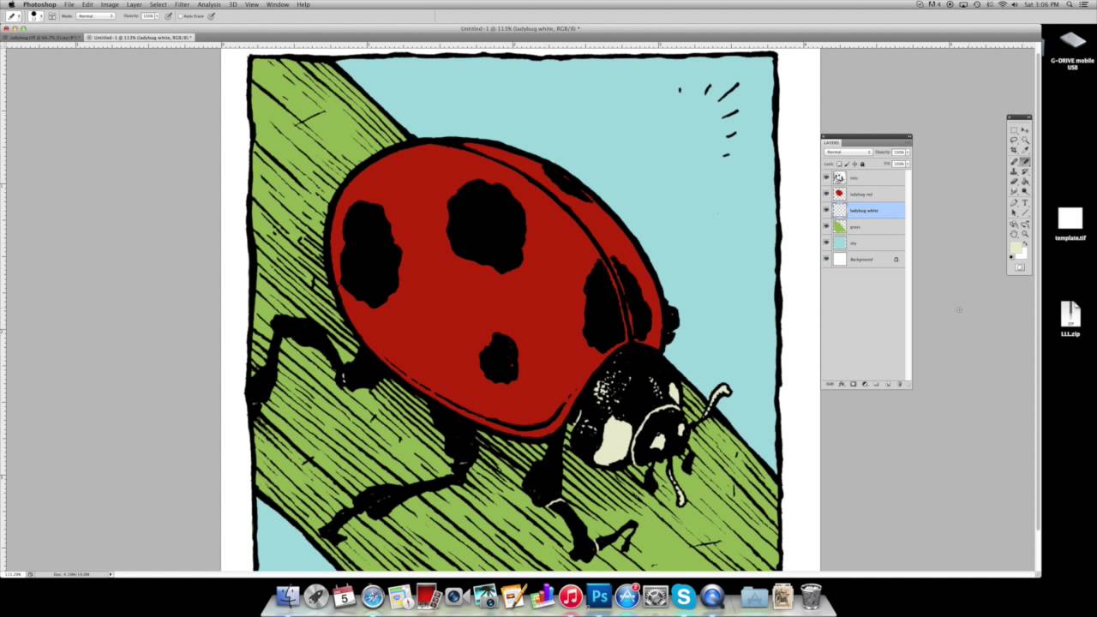Viewport: 1097px width, 617px height.
Task: Select the Eraser tool
Action: click(x=1014, y=181)
